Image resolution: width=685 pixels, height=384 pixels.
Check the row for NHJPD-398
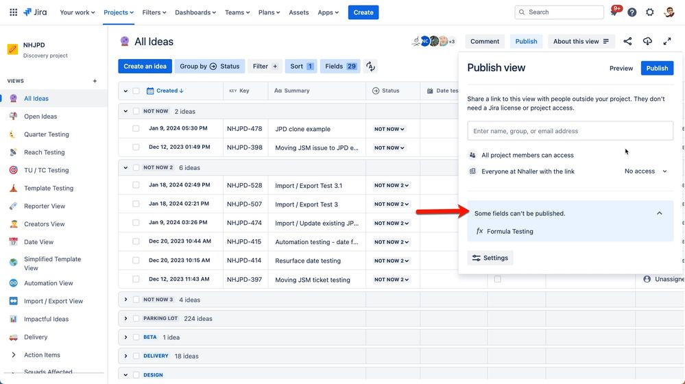[x=136, y=147]
